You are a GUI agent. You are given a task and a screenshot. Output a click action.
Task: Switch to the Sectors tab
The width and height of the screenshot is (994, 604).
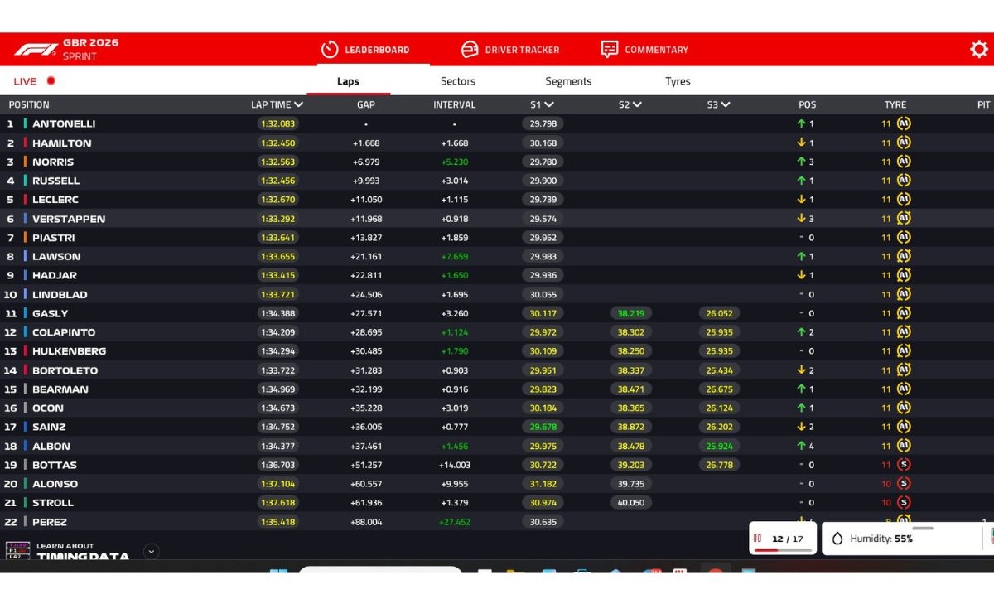pos(458,81)
